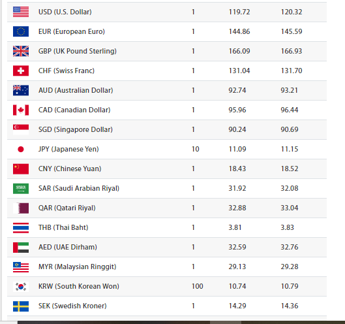Select the Japanese red circle flag
This screenshot has height=324, width=345.
pos(21,149)
